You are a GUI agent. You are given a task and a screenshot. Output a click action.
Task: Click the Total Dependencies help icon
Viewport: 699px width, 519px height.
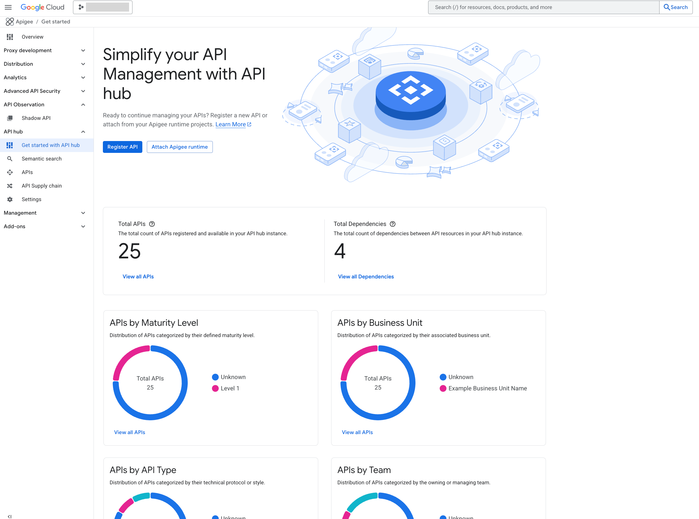(x=393, y=224)
